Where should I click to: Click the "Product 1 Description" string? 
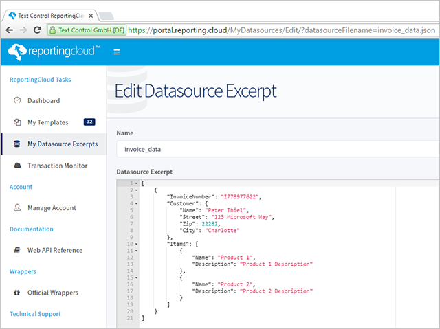pyautogui.click(x=276, y=264)
